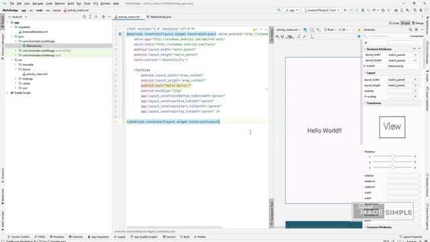Screen dimensions: 430x242
Task: Open IDE settings gear in main toolbar
Action: pos(421,10)
